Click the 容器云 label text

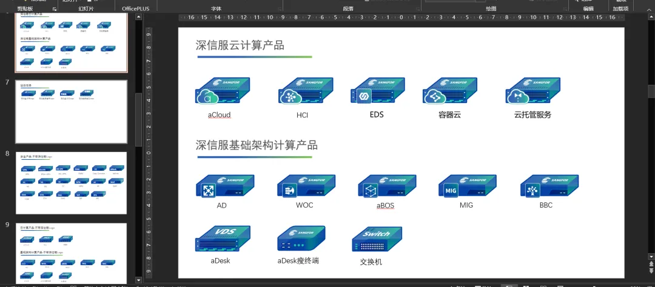[449, 114]
